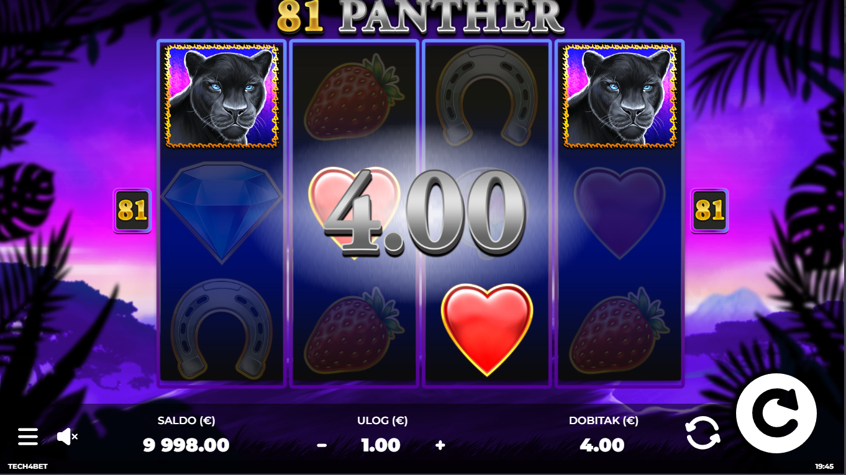846x475 pixels.
Task: Toggle the muted sound speaker icon
Action: [67, 437]
